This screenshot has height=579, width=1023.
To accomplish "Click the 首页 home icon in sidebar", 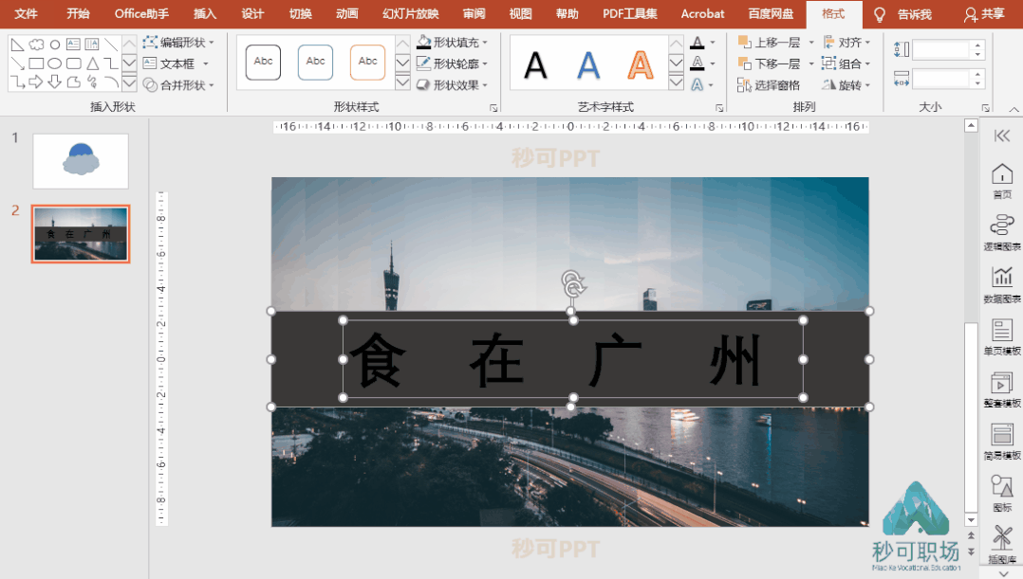I will 1001,177.
